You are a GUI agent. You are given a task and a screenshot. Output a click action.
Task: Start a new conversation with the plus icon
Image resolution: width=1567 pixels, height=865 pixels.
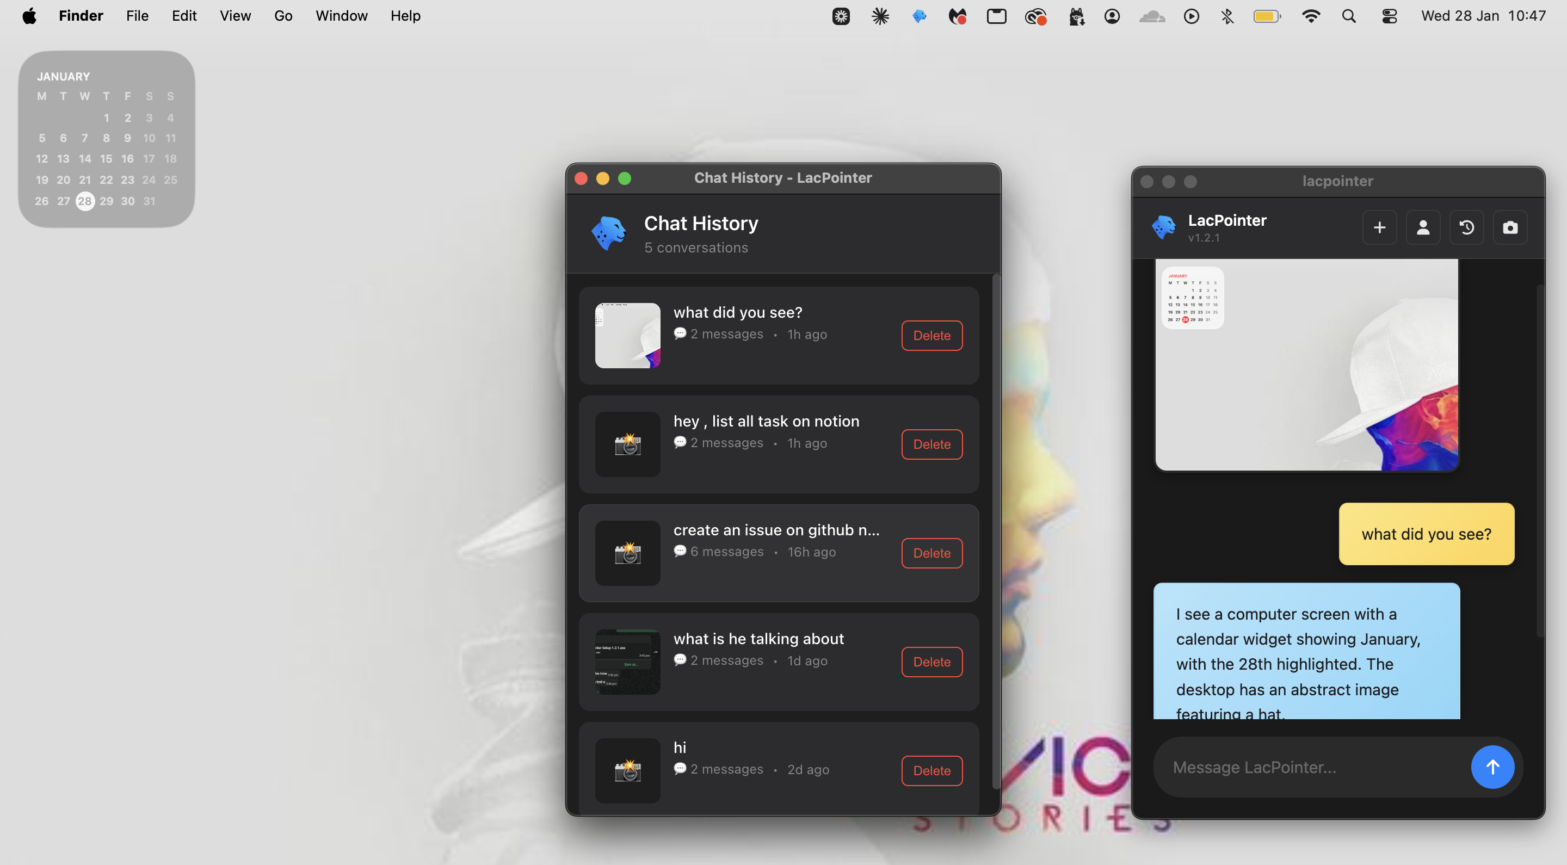(1380, 227)
